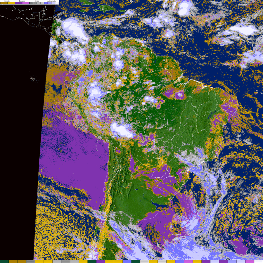Click the 'Cirros' legend label
The width and height of the screenshot is (263, 263).
[x=37, y=1]
